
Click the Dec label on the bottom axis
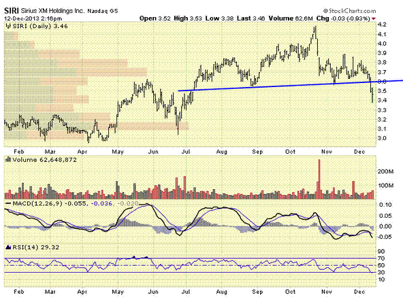pyautogui.click(x=359, y=292)
